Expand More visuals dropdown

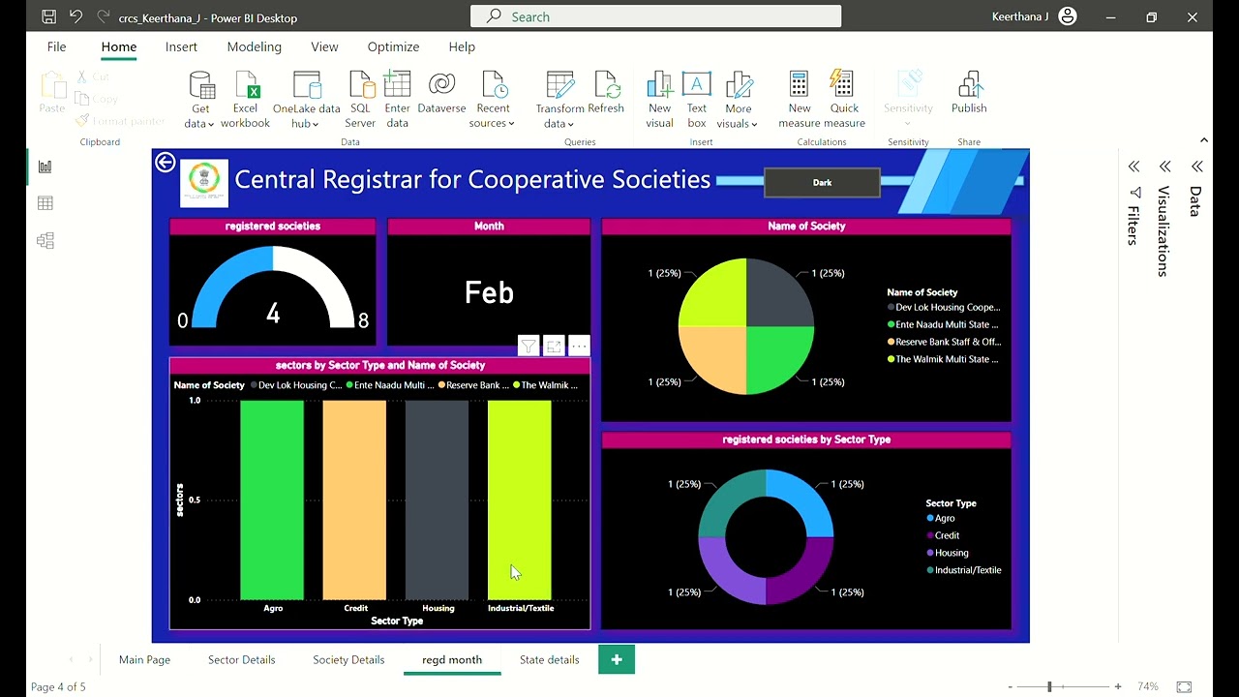tap(753, 124)
